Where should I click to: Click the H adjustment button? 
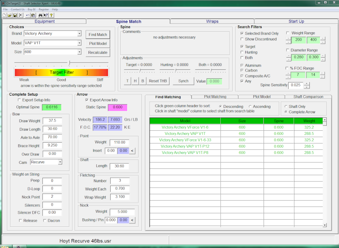135,81
